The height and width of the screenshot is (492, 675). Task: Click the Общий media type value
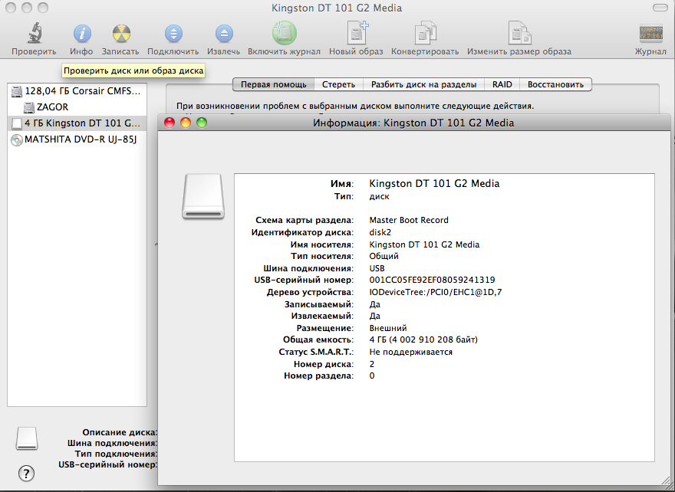[x=384, y=256]
